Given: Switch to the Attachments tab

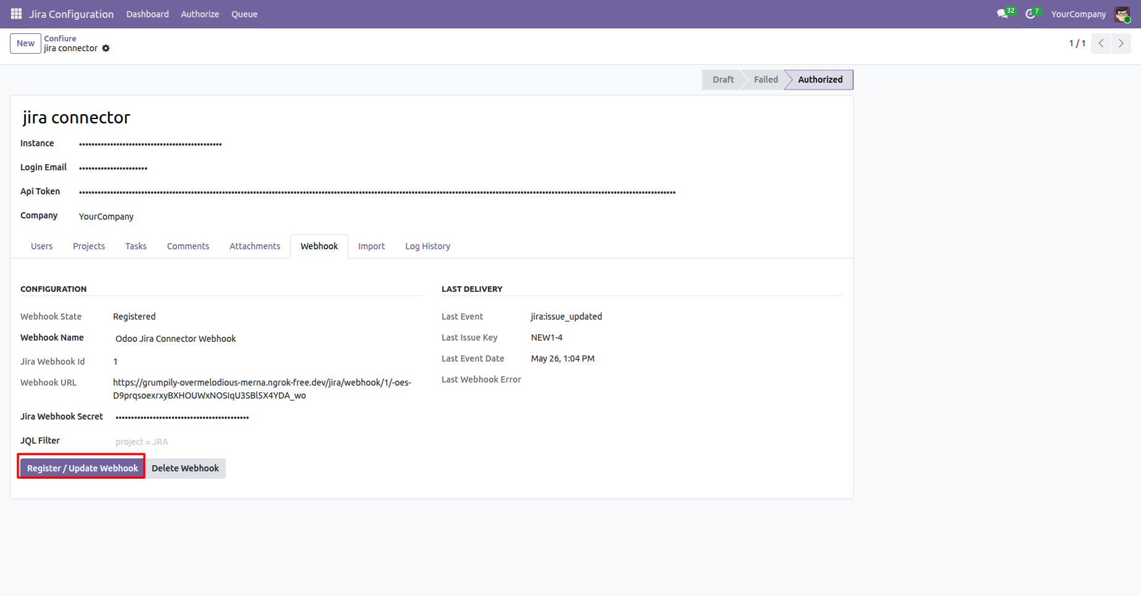Looking at the screenshot, I should coord(255,246).
